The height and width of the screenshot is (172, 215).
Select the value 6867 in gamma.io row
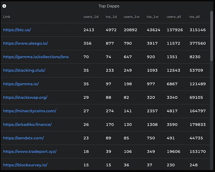coord(172,84)
